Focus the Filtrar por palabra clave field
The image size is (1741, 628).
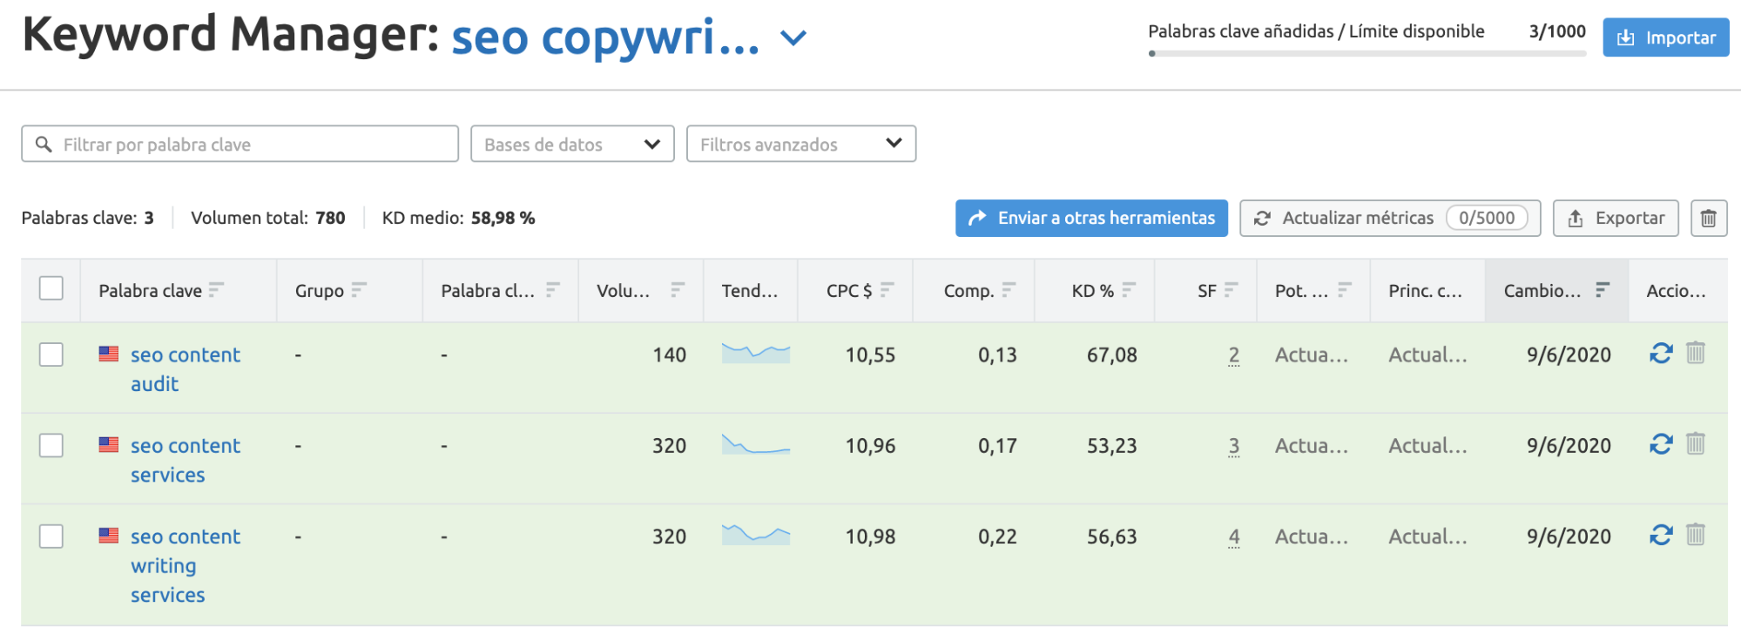[240, 144]
